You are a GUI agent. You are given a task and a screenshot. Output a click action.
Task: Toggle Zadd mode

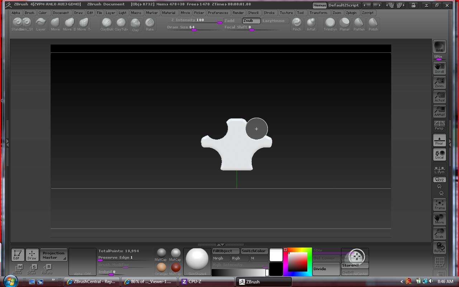[232, 21]
